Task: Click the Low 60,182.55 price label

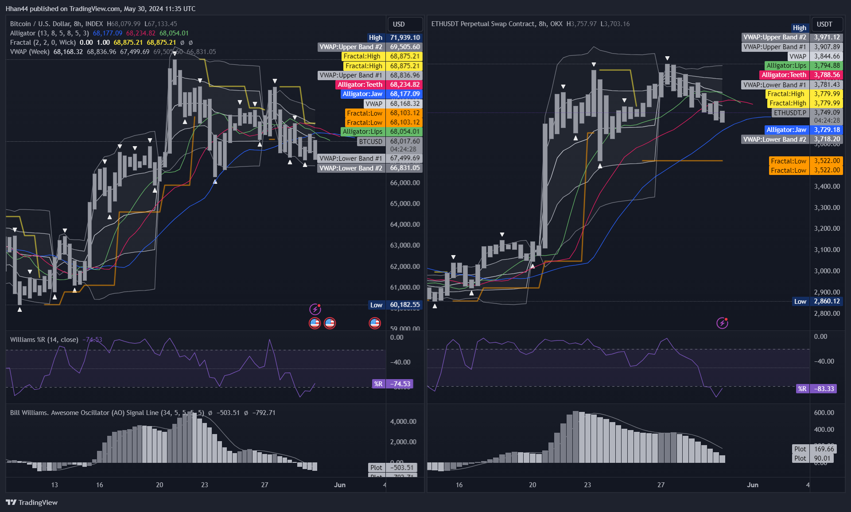Action: click(x=395, y=305)
